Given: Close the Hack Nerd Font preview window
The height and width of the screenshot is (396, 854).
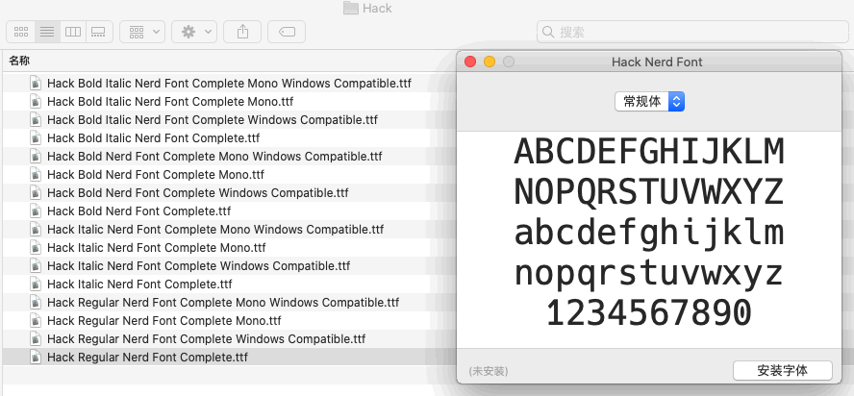Looking at the screenshot, I should tap(470, 62).
